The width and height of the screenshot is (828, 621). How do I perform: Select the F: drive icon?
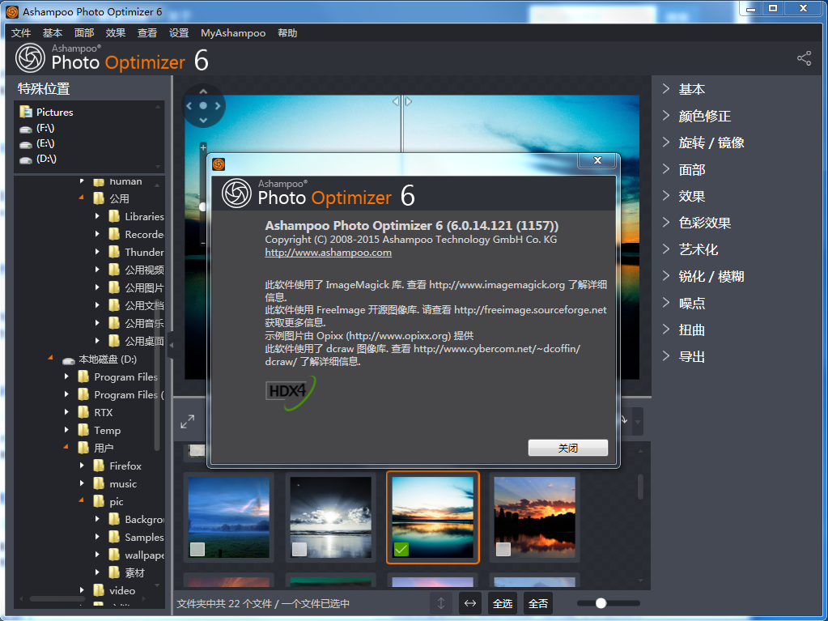point(27,129)
